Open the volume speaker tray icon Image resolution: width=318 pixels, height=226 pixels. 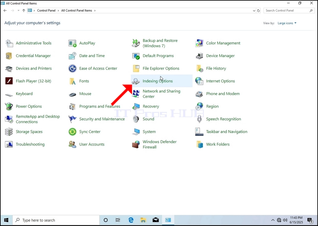click(285, 220)
